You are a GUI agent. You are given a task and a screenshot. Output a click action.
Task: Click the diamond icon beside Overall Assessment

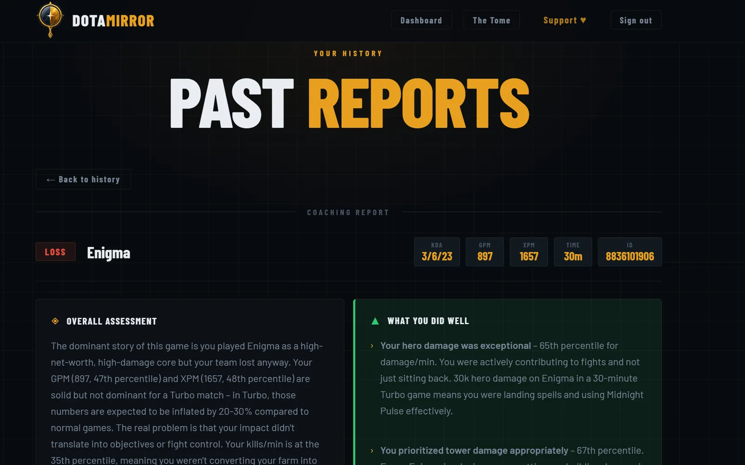[x=55, y=321]
